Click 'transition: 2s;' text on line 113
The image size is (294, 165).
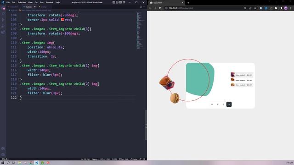point(42,56)
